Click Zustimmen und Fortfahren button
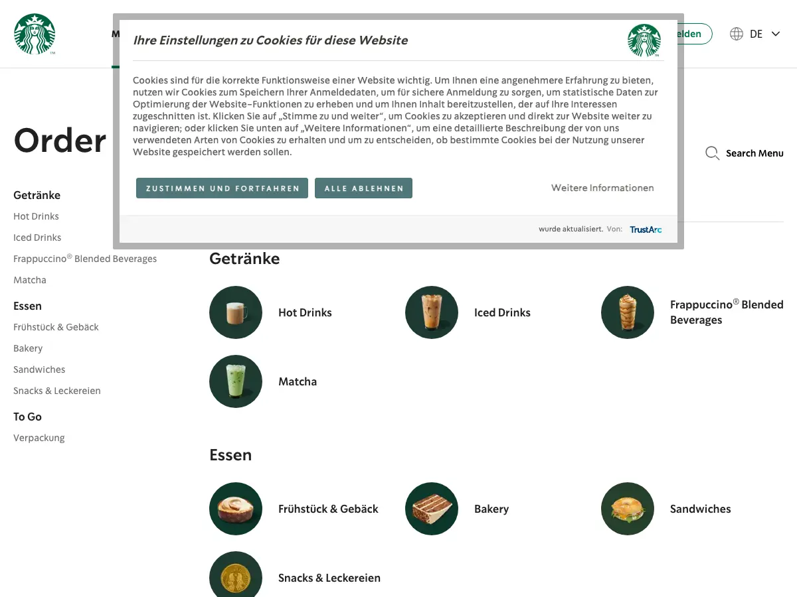 coord(222,188)
